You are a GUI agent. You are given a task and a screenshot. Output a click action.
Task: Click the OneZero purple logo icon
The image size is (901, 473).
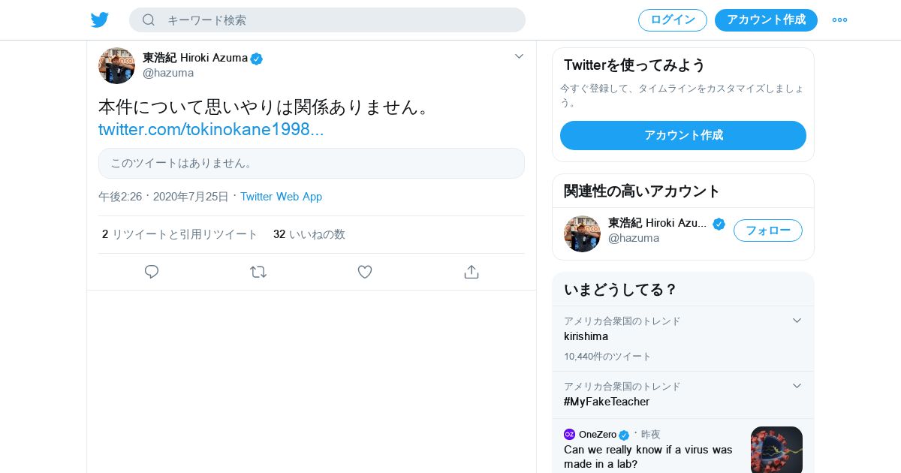click(569, 435)
